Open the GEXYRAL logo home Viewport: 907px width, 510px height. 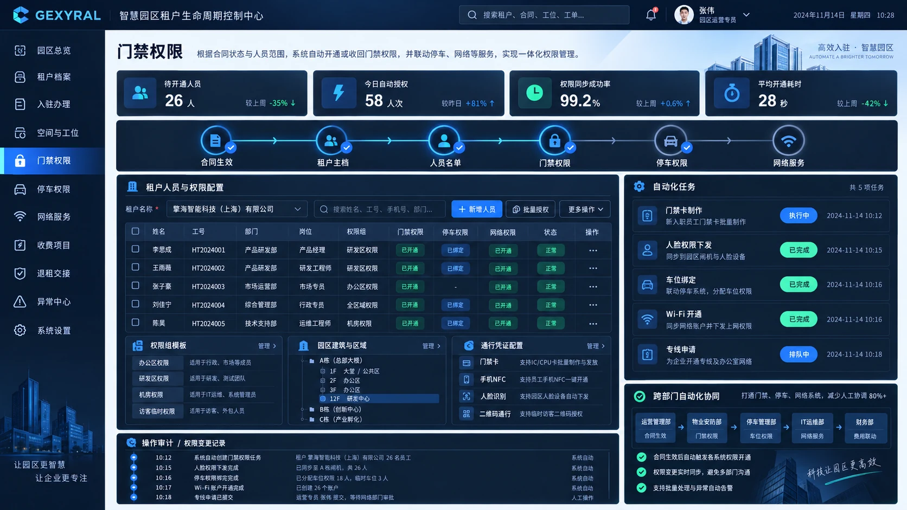57,15
